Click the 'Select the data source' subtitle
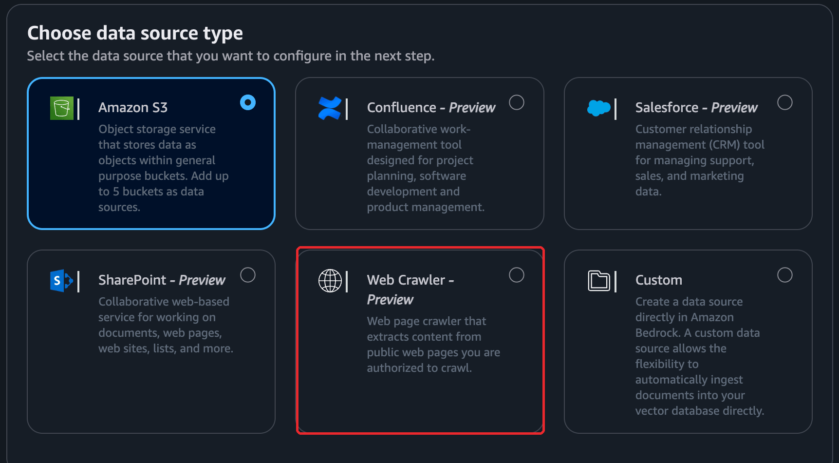This screenshot has width=839, height=463. pos(231,56)
